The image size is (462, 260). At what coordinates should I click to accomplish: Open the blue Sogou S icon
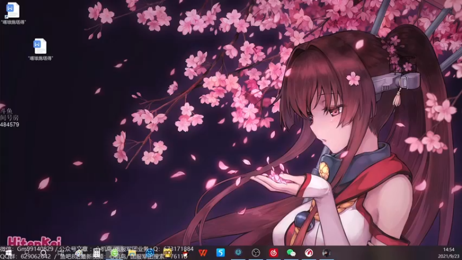point(221,252)
